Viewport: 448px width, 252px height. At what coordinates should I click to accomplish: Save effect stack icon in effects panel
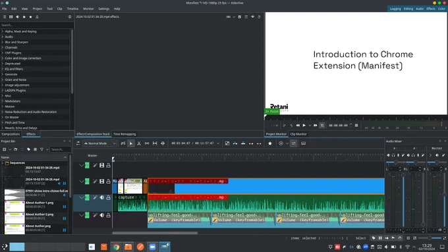[x=239, y=17]
